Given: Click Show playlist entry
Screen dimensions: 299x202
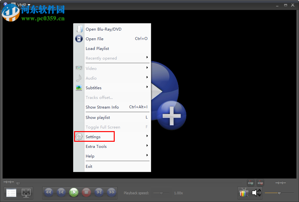Looking at the screenshot, I should (x=98, y=117).
